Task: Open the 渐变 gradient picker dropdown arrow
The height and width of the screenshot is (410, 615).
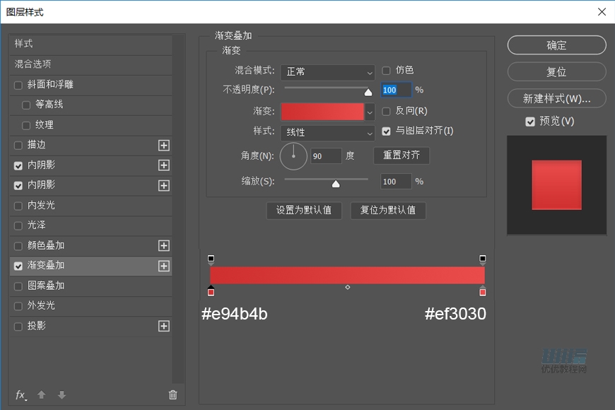Action: pyautogui.click(x=370, y=112)
